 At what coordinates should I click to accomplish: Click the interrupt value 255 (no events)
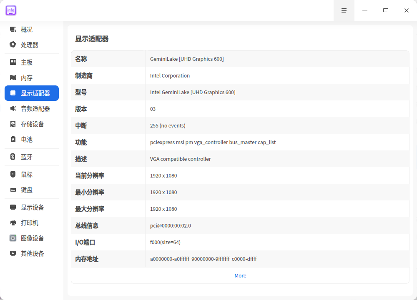[168, 125]
